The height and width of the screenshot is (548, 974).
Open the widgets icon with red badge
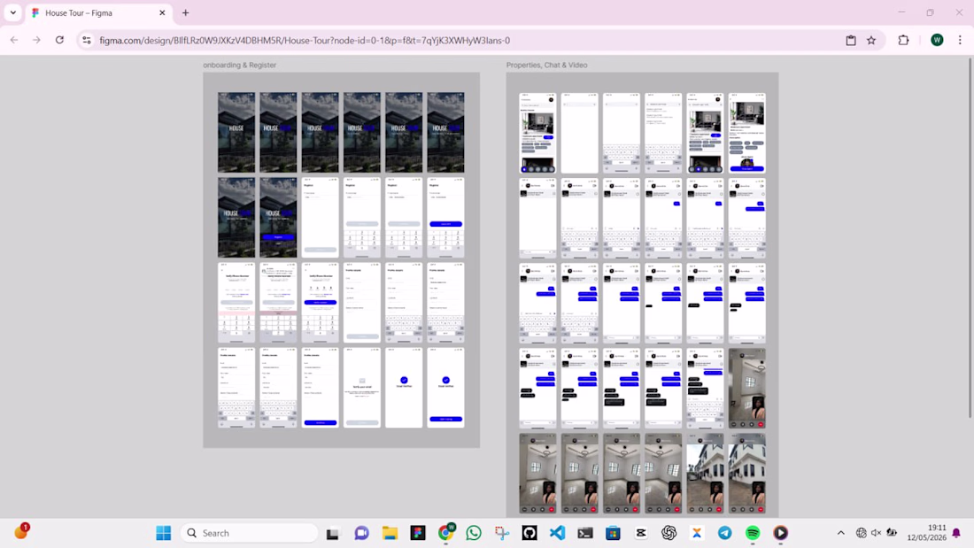tap(21, 532)
